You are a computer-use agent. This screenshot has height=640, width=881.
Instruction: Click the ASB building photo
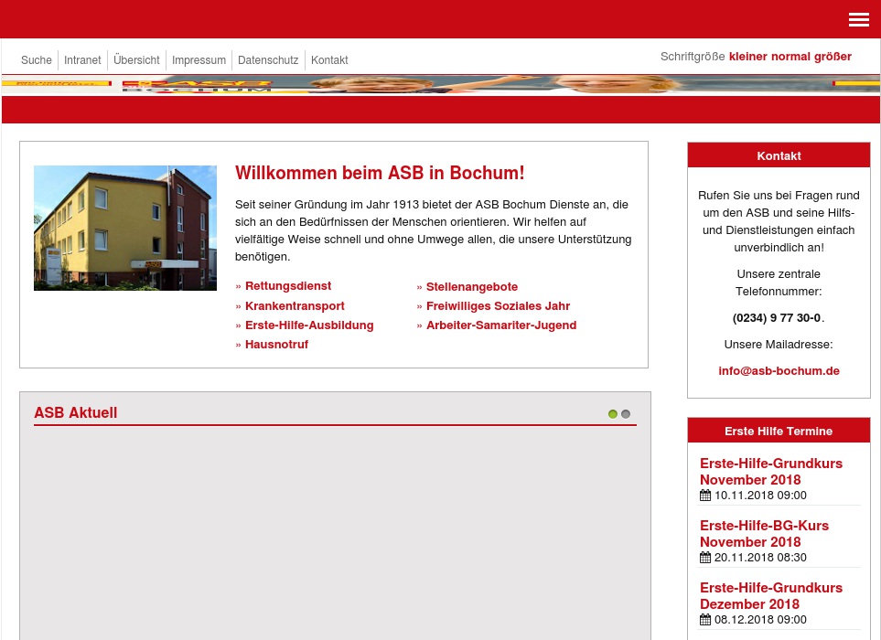[125, 228]
